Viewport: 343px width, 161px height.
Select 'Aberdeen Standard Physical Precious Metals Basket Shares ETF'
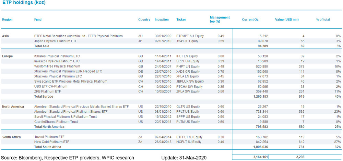tap(82, 107)
